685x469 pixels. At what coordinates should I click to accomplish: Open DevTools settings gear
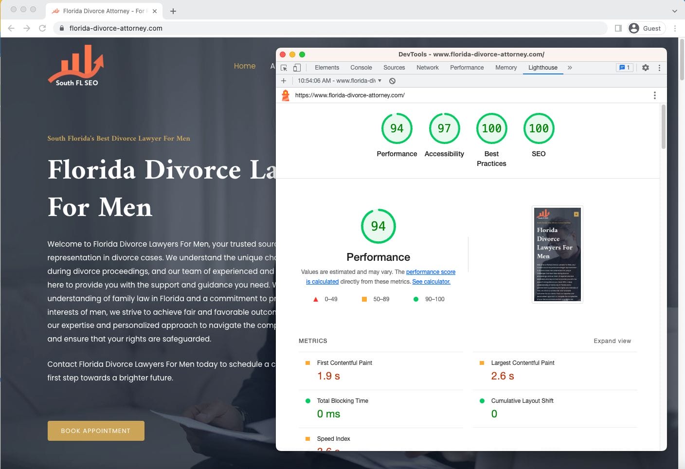tap(646, 68)
